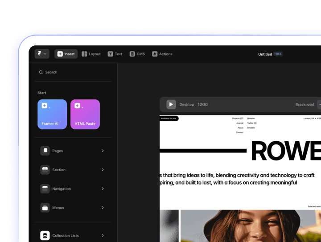
Task: Click the Pages icon
Action: point(45,151)
